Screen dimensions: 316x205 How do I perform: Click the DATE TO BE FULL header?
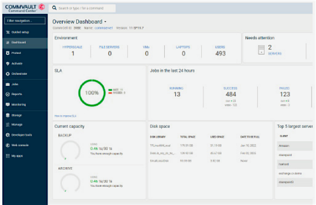(x=250, y=137)
